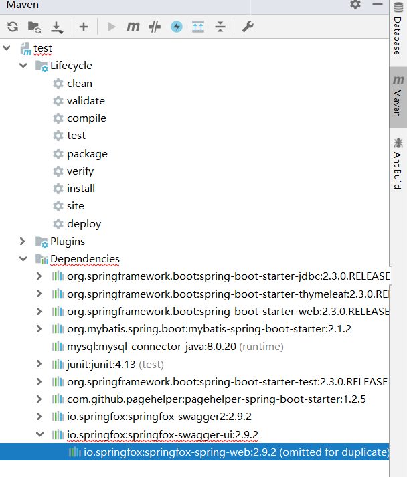
Task: Collapse the test project node
Action: click(7, 48)
